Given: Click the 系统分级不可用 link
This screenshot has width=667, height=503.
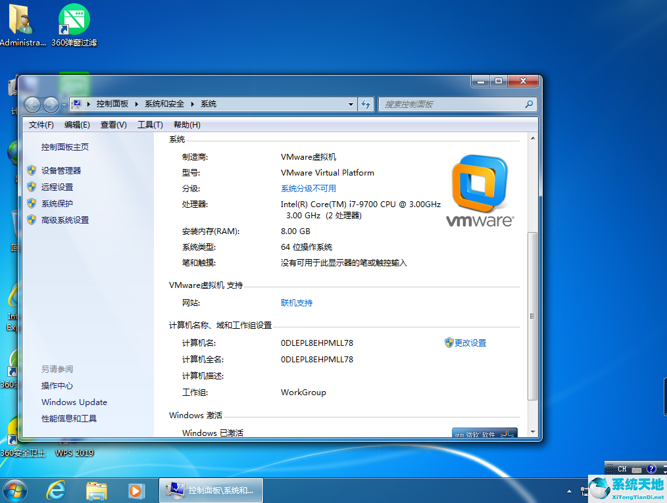Looking at the screenshot, I should tap(309, 188).
